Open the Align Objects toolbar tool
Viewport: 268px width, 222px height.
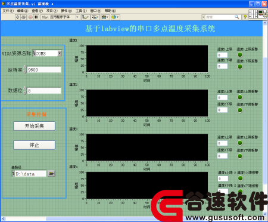point(85,17)
